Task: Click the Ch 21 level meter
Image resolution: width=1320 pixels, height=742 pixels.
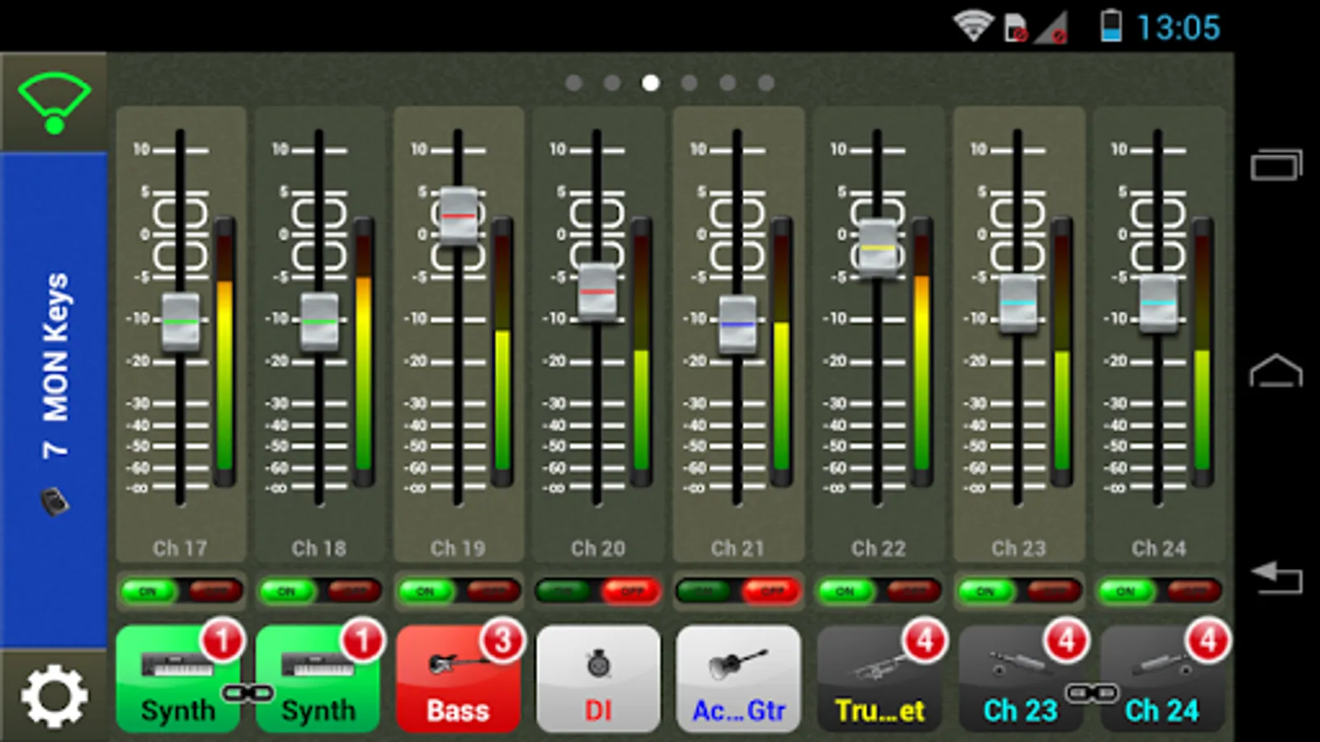Action: coord(781,353)
